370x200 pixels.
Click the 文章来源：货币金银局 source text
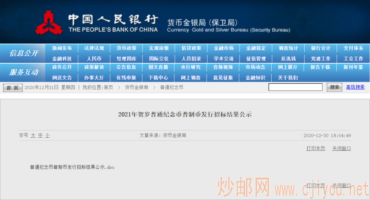pos(163,135)
